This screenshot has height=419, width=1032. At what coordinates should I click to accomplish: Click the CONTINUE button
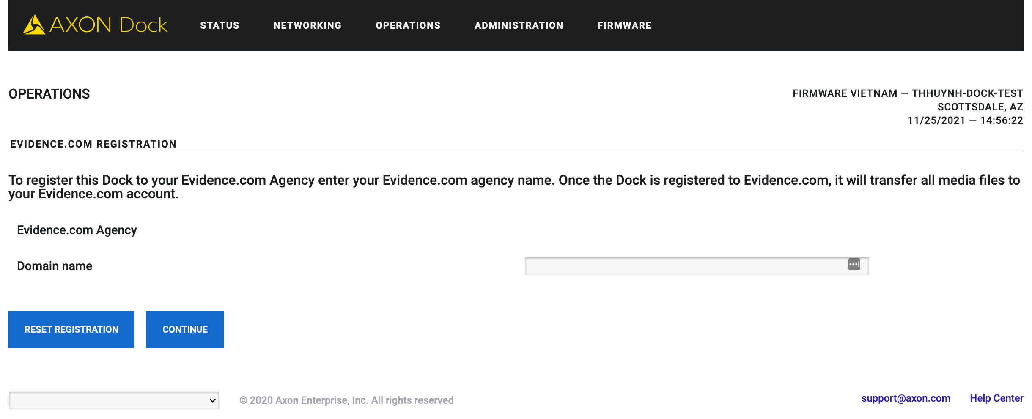185,330
